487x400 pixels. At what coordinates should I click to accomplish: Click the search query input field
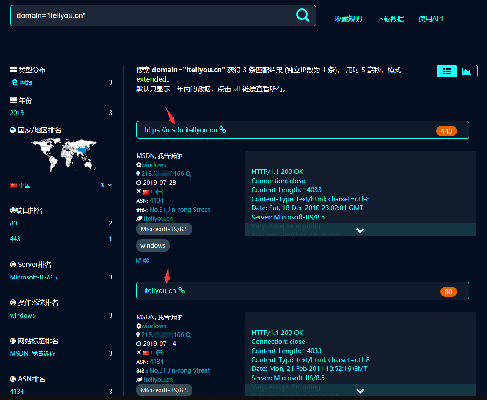point(163,16)
